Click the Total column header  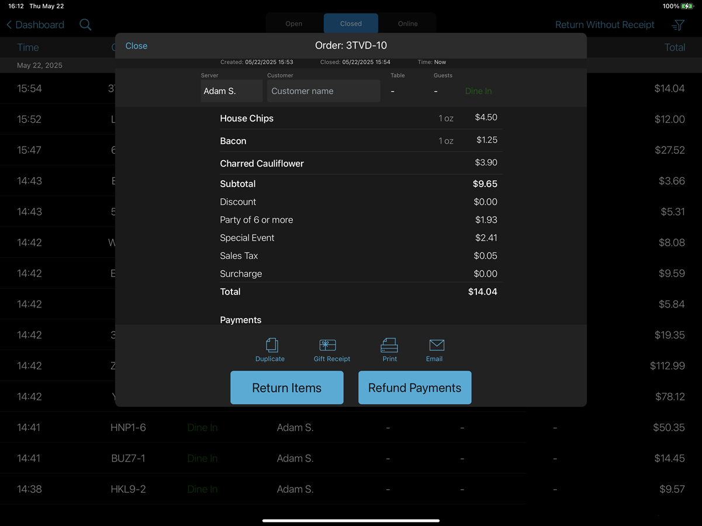point(675,47)
